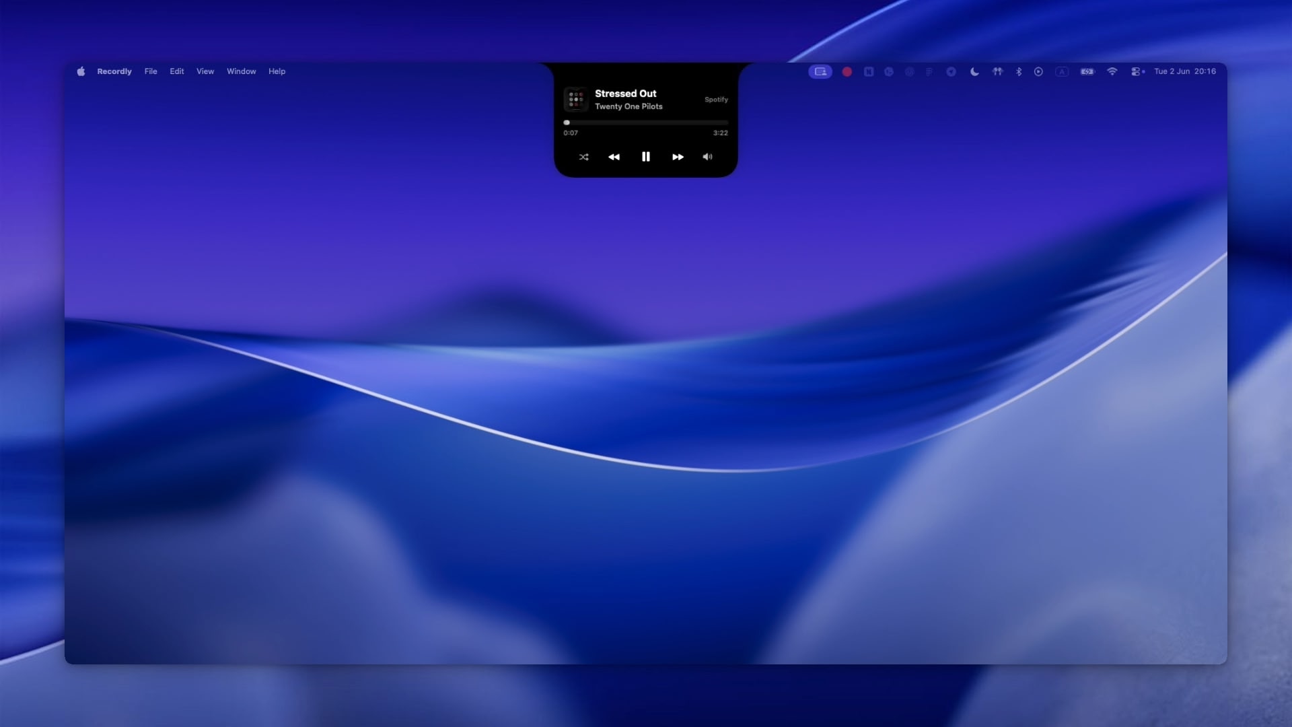Click the album art thumbnail
Screen dimensions: 1292x727
(576, 100)
